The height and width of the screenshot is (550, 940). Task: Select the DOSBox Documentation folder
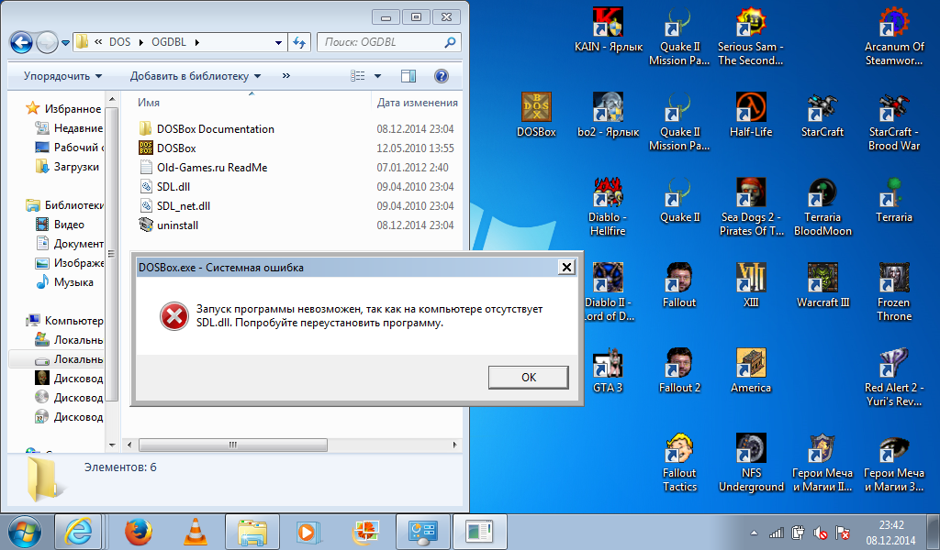coord(207,128)
